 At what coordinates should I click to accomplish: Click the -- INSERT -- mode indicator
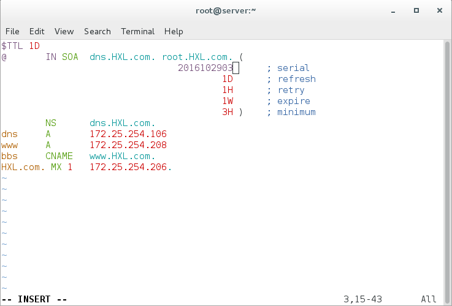tap(34, 299)
